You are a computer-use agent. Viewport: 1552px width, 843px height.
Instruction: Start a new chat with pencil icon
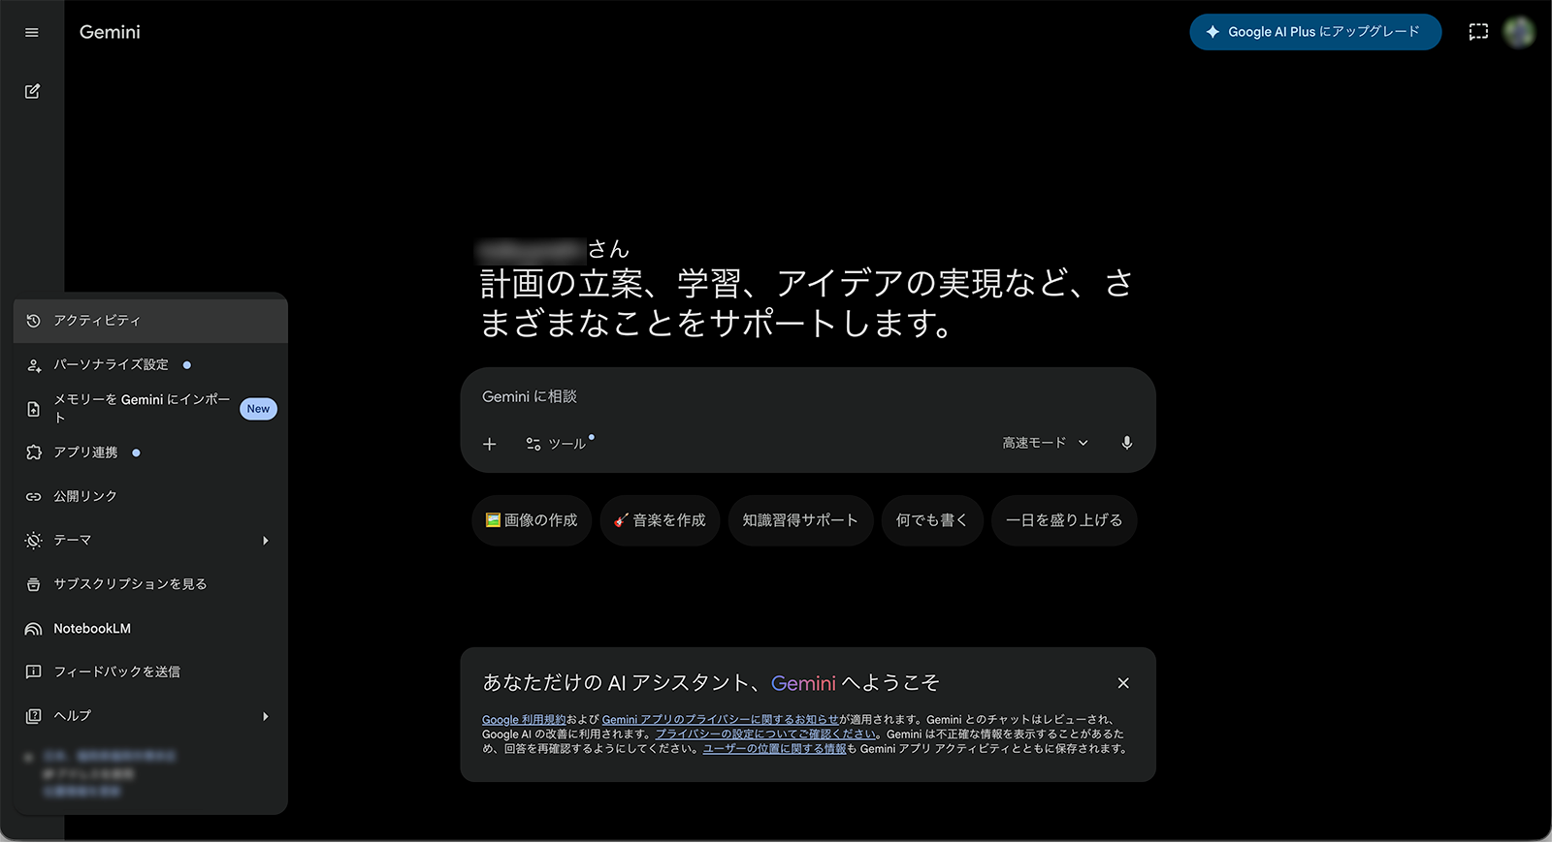pos(32,91)
